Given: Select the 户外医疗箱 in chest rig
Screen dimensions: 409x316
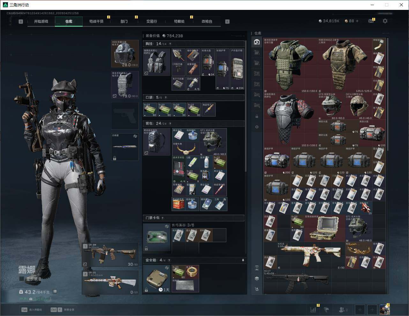Looking at the screenshot, I should 237,69.
